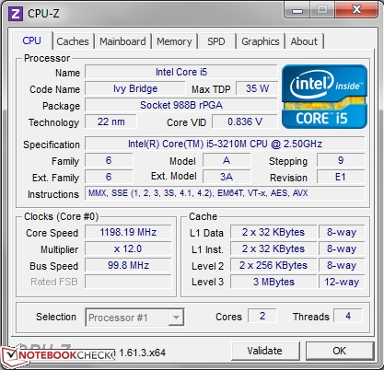Click the Model value A
This screenshot has width=384, height=370.
pyautogui.click(x=227, y=160)
